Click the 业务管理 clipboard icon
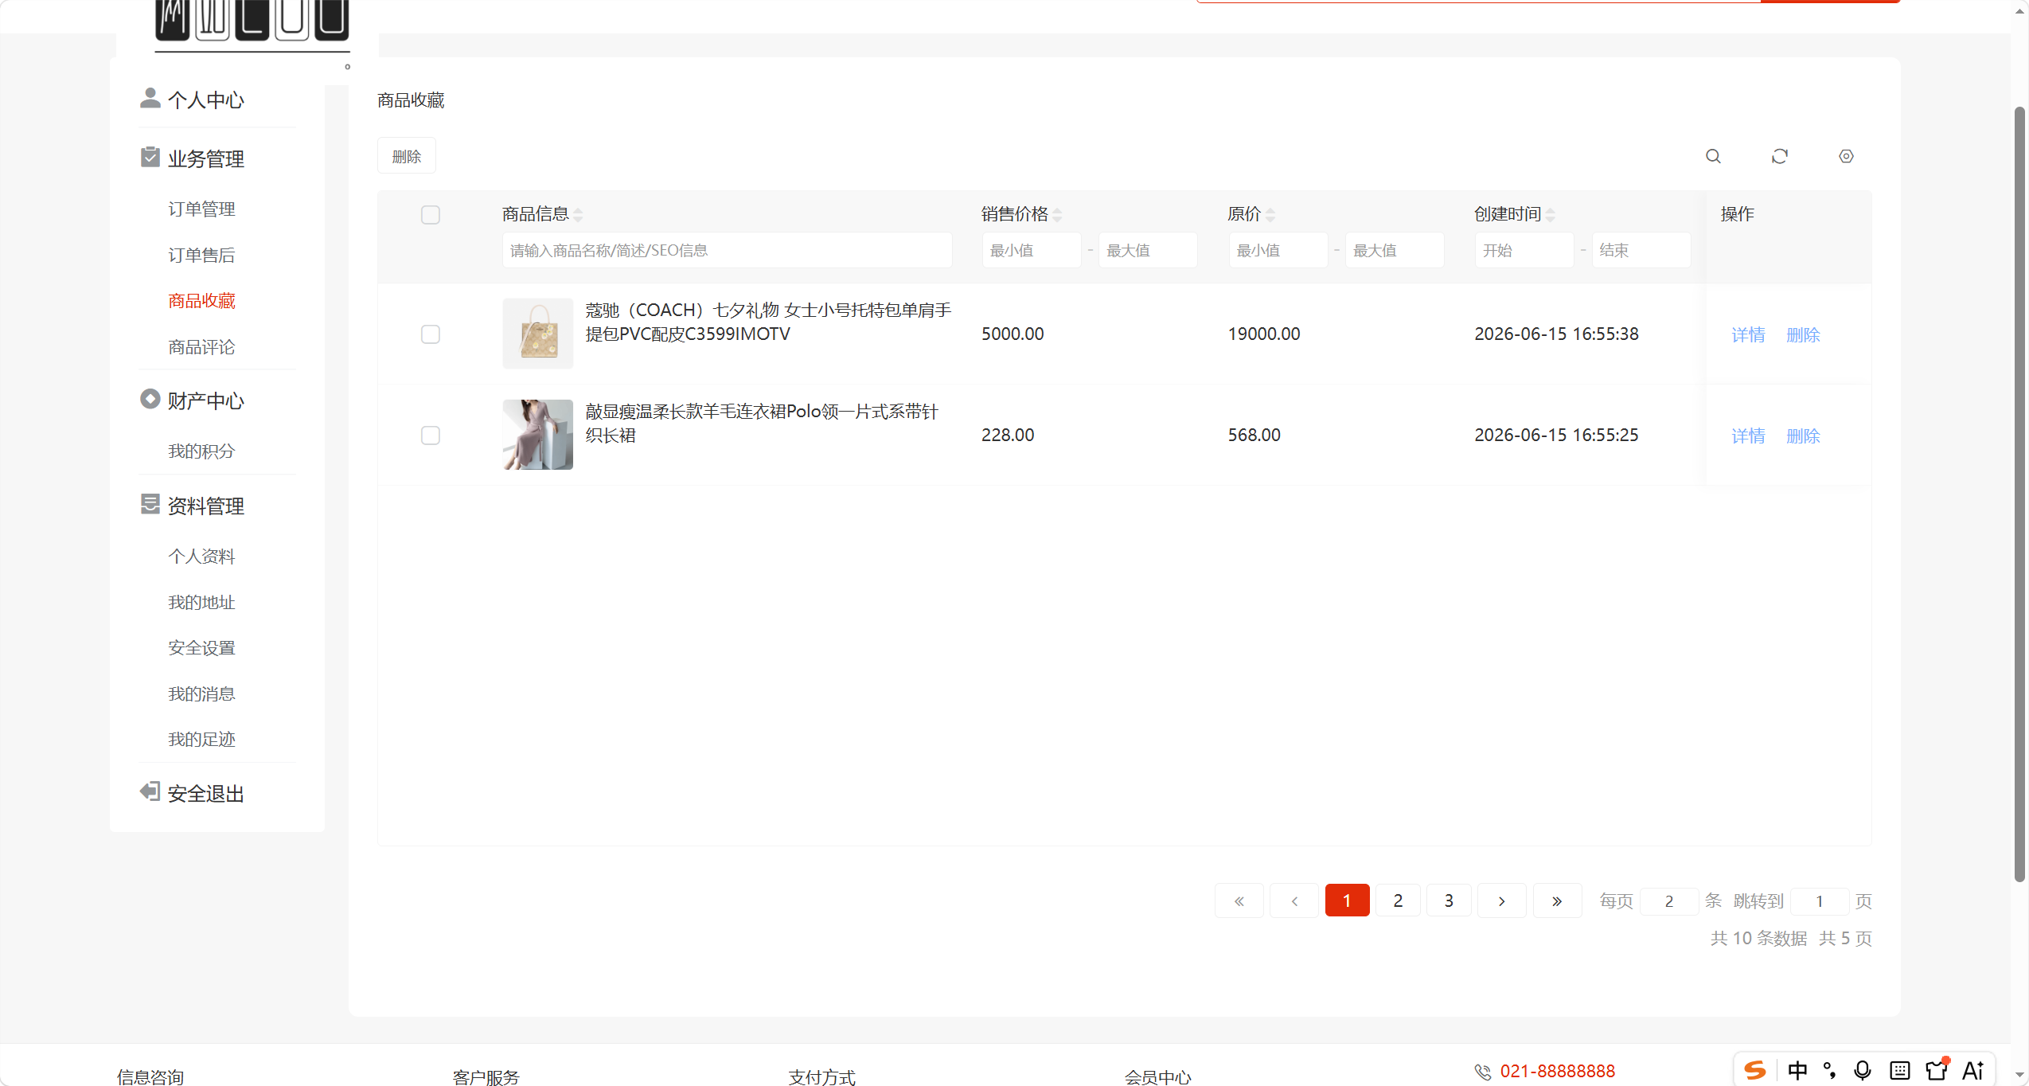 [150, 157]
